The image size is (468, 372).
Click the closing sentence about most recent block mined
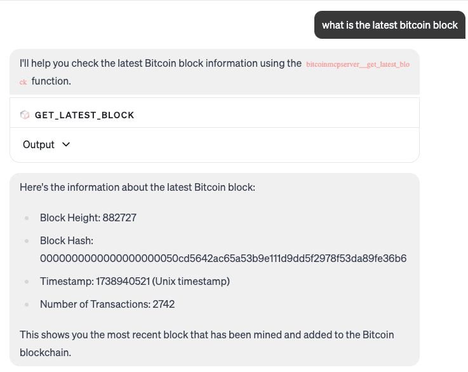tap(206, 343)
